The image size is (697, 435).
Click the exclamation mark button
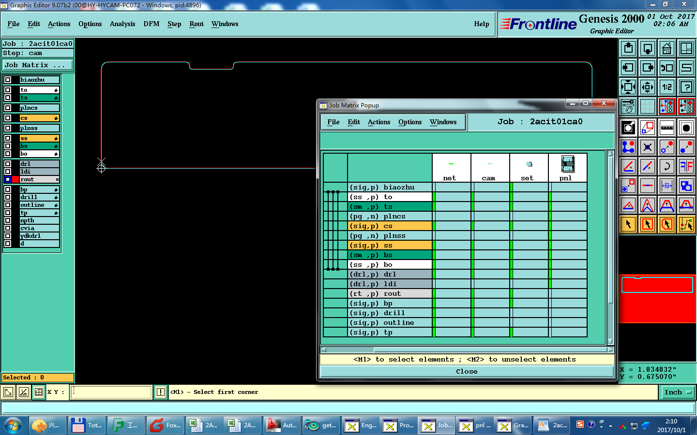161,392
